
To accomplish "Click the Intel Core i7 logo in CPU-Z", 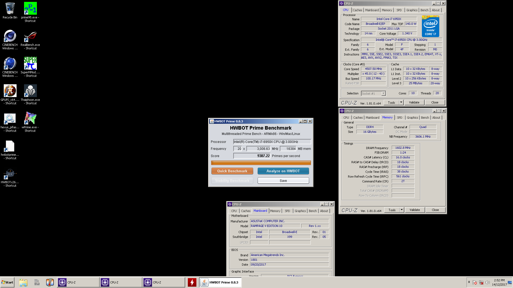I will (x=430, y=26).
